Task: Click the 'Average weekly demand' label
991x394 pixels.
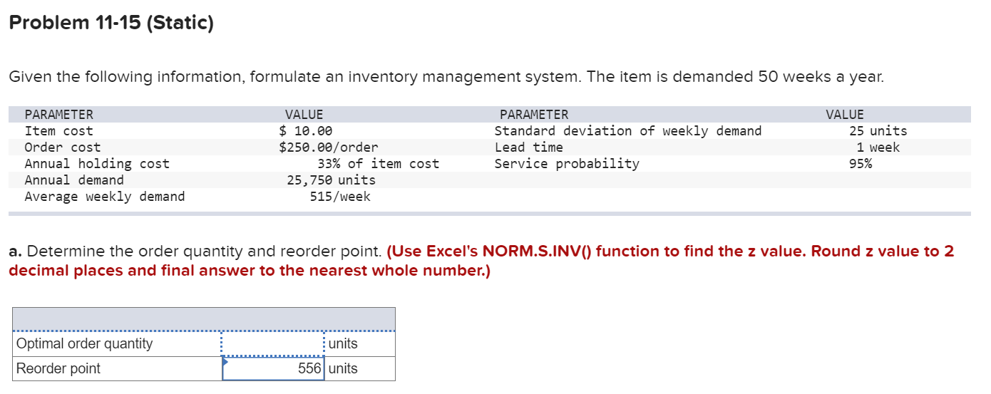Action: click(105, 197)
